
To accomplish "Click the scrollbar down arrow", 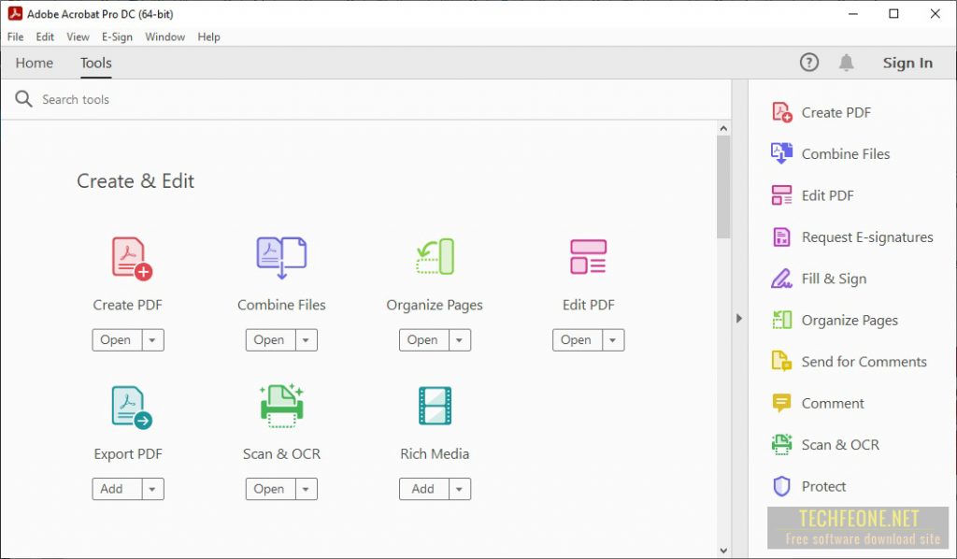I will (x=724, y=551).
